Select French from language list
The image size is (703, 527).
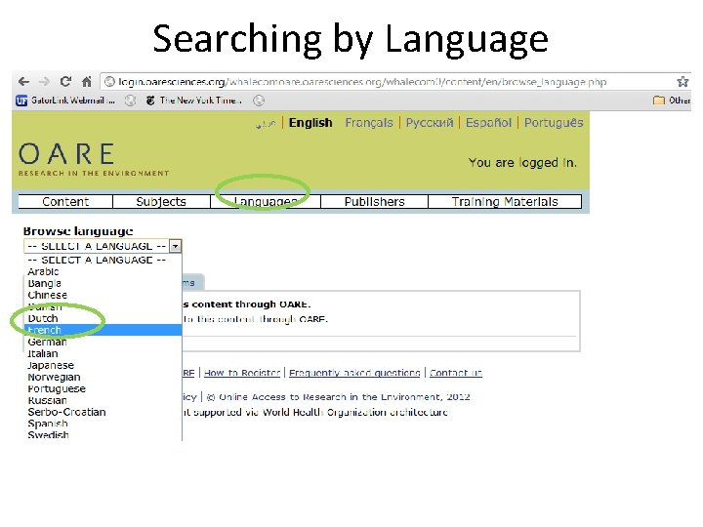click(103, 330)
